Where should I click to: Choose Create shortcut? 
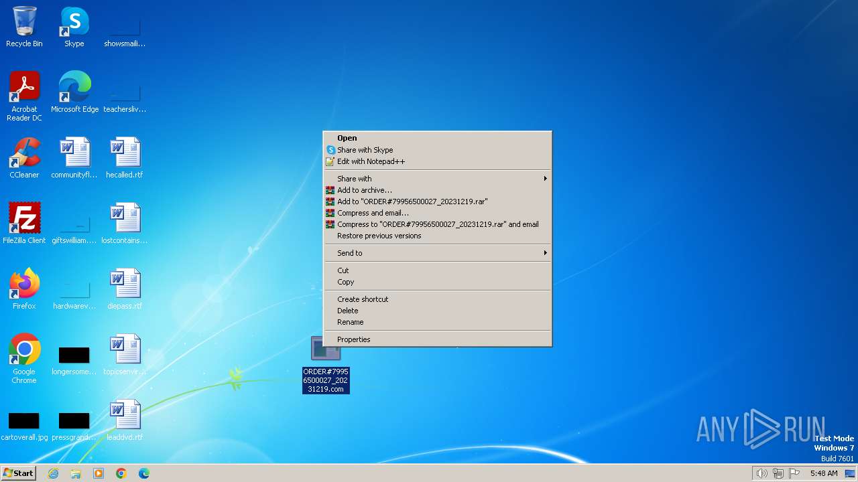coord(438,299)
